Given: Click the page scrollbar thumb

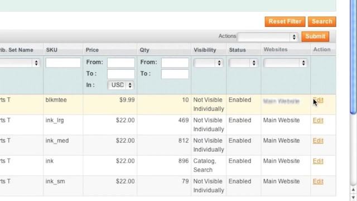Looking at the screenshot, I should coord(353,57).
